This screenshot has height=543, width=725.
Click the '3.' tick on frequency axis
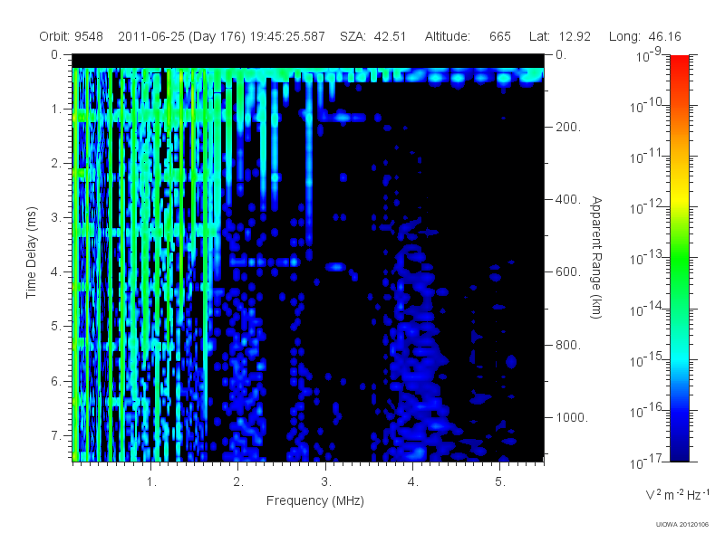(x=325, y=482)
